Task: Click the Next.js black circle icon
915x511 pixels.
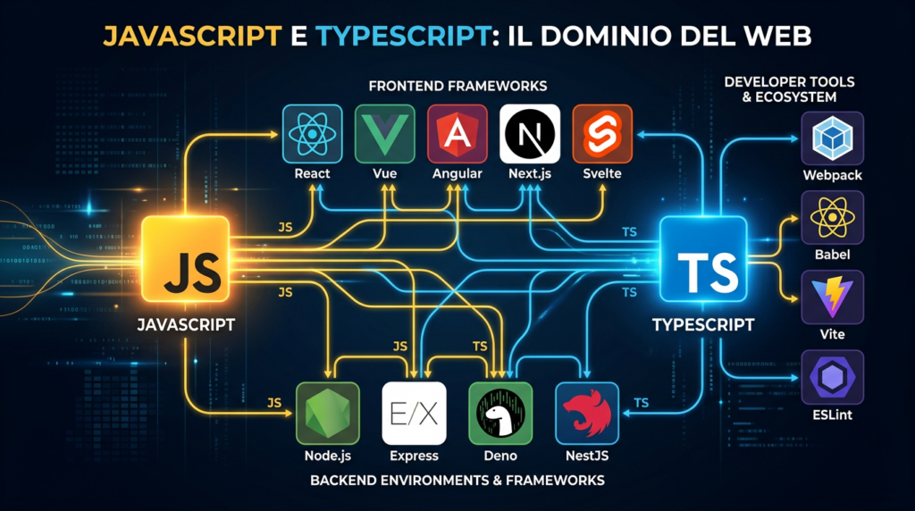Action: [530, 134]
